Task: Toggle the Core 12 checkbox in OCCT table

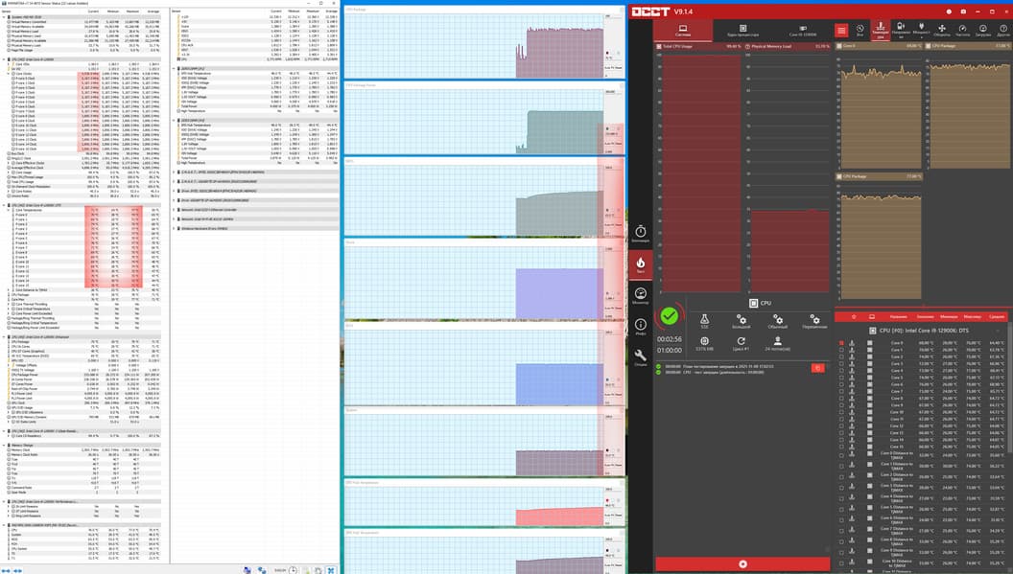Action: click(841, 426)
